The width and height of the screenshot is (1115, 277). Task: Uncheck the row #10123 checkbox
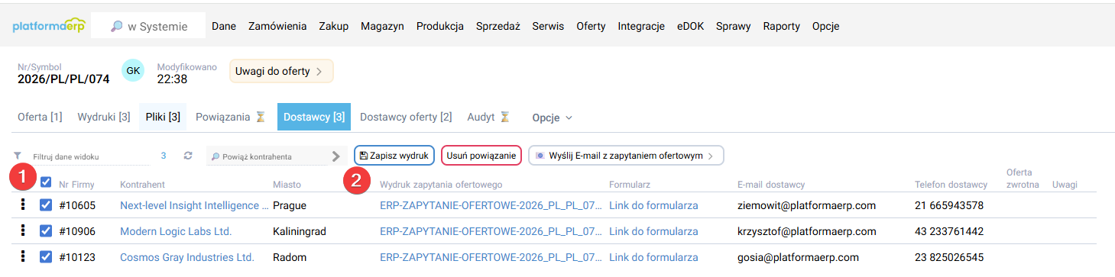[x=46, y=257]
